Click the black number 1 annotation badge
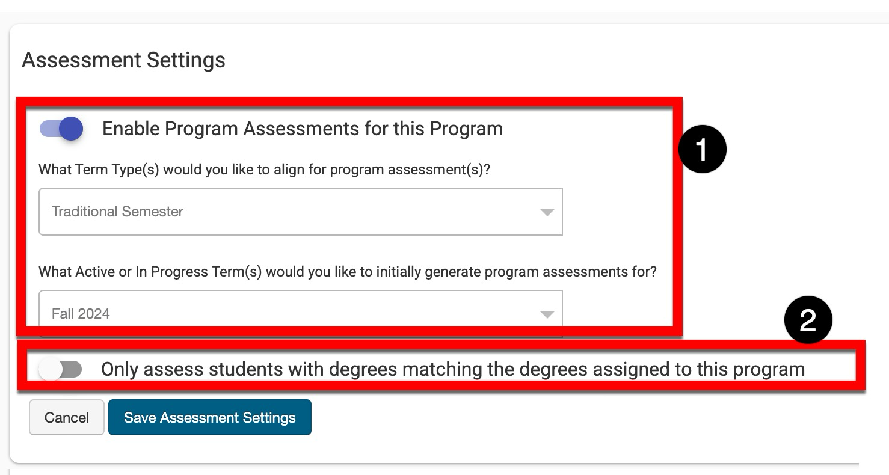This screenshot has height=475, width=889. pyautogui.click(x=702, y=149)
